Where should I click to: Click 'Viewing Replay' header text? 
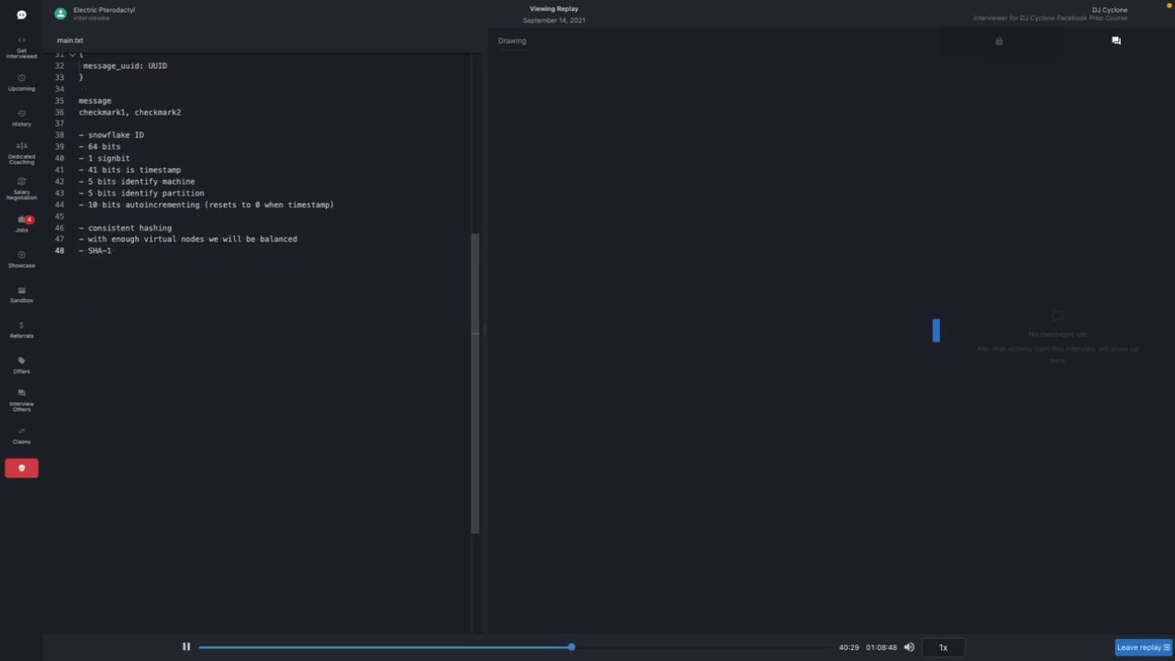[554, 9]
